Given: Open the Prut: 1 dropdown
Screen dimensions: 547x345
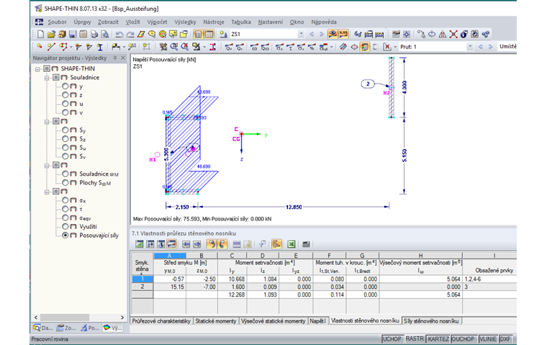Looking at the screenshot, I should click(x=470, y=46).
